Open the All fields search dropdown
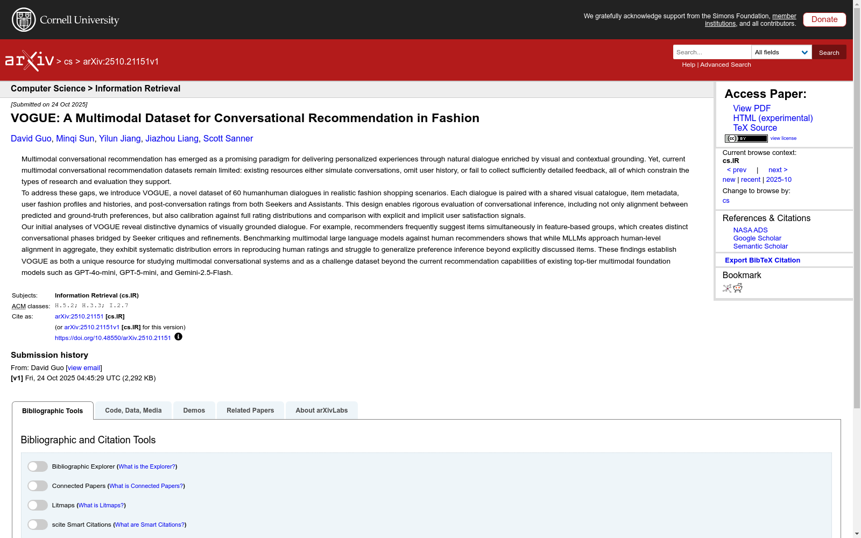The image size is (861, 538). click(x=781, y=52)
